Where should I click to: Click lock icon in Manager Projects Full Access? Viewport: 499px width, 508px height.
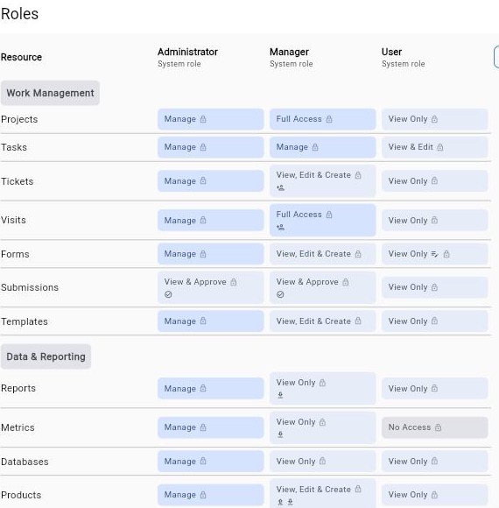pos(329,119)
